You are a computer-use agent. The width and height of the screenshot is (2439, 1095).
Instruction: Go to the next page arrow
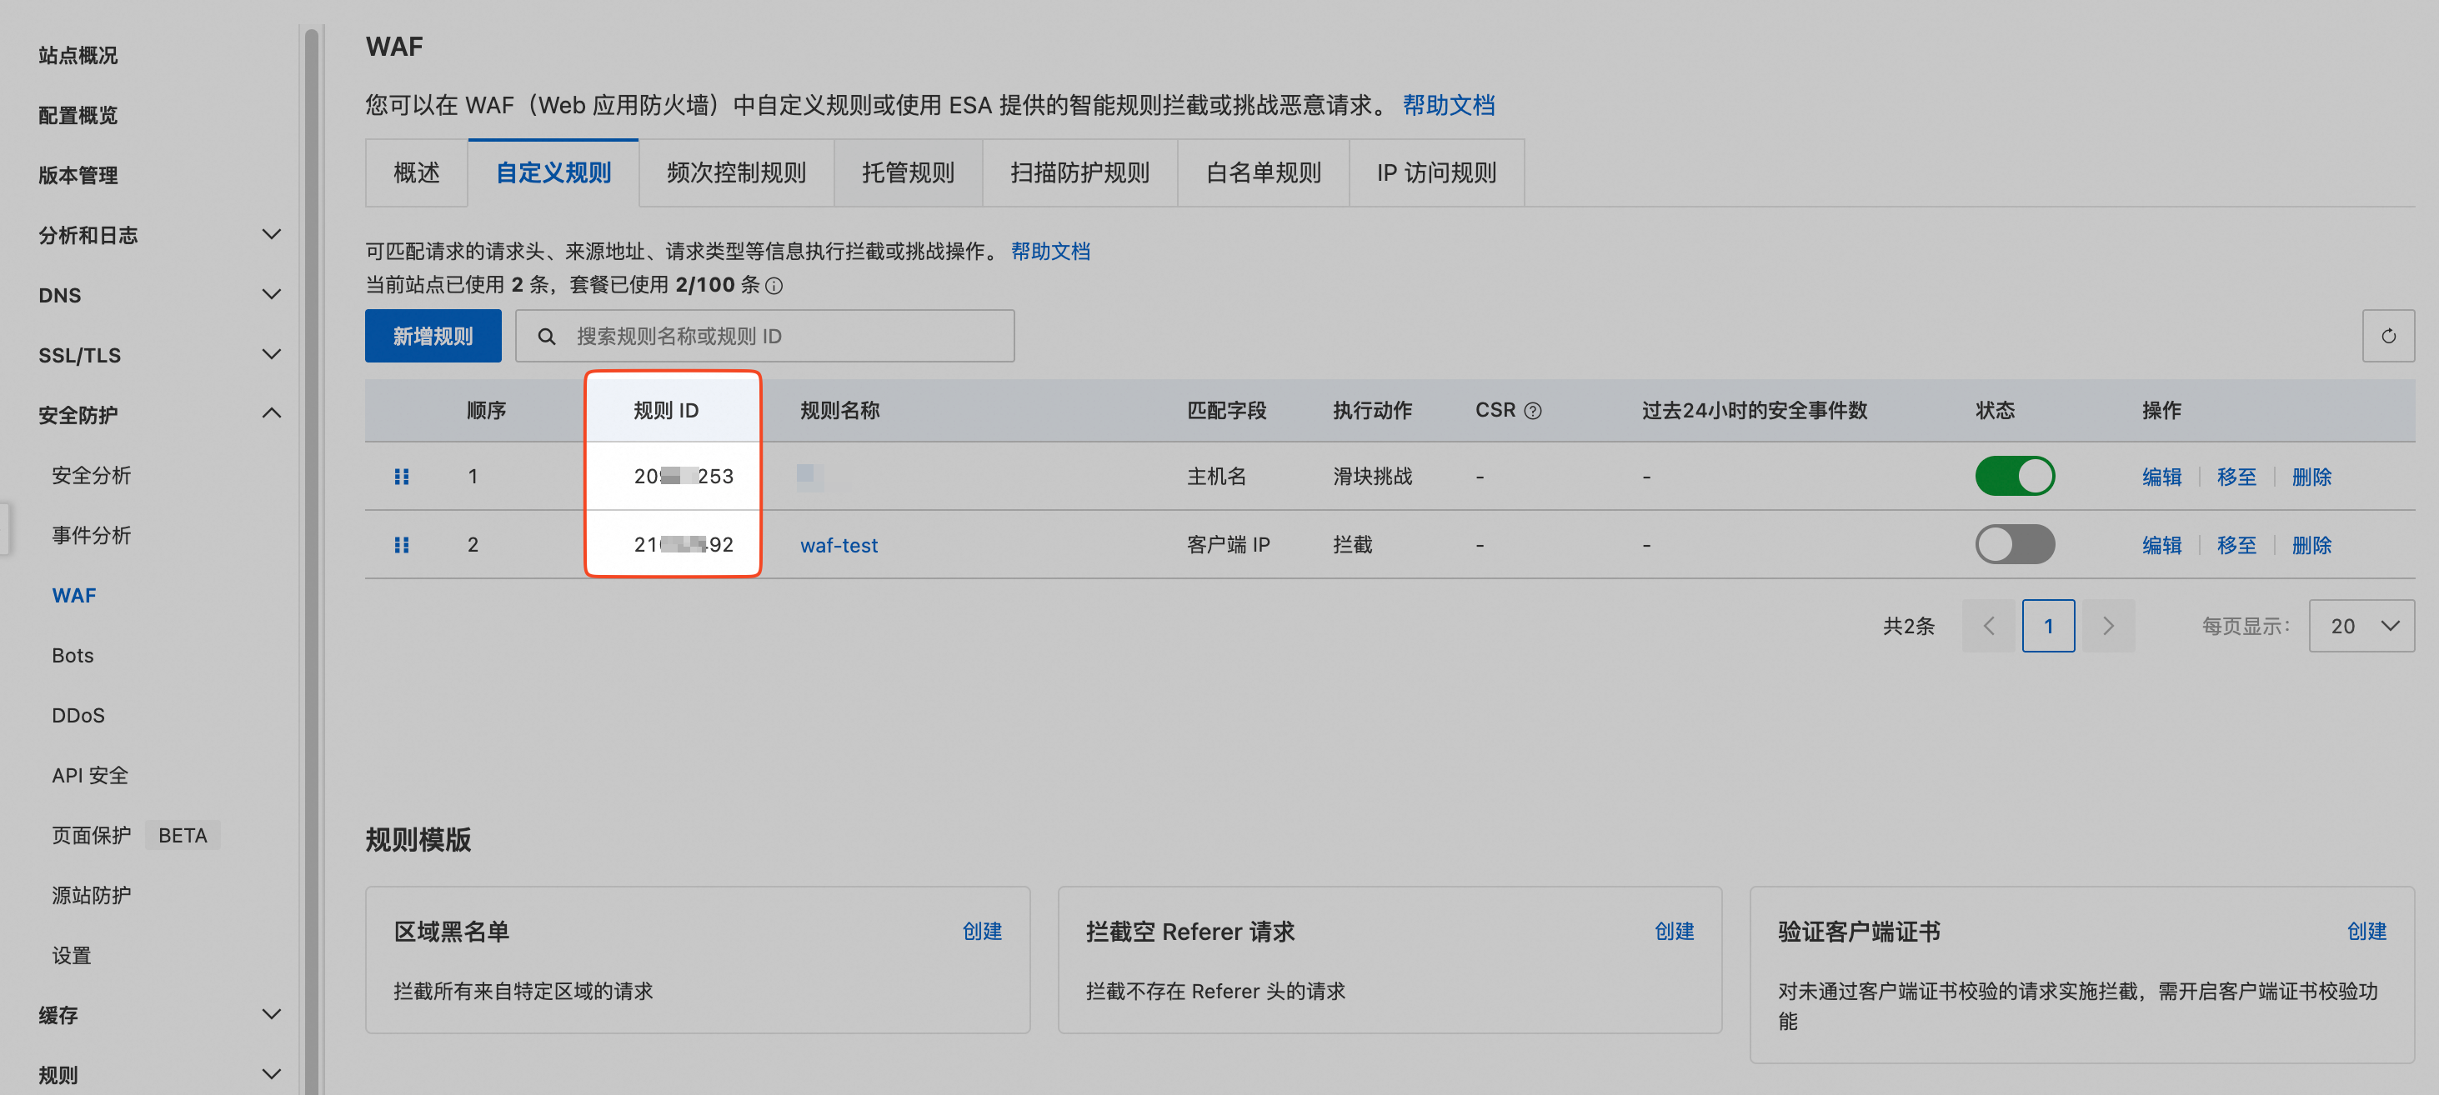(x=2107, y=626)
